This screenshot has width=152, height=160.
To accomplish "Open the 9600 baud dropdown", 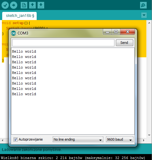I will pos(120,139).
